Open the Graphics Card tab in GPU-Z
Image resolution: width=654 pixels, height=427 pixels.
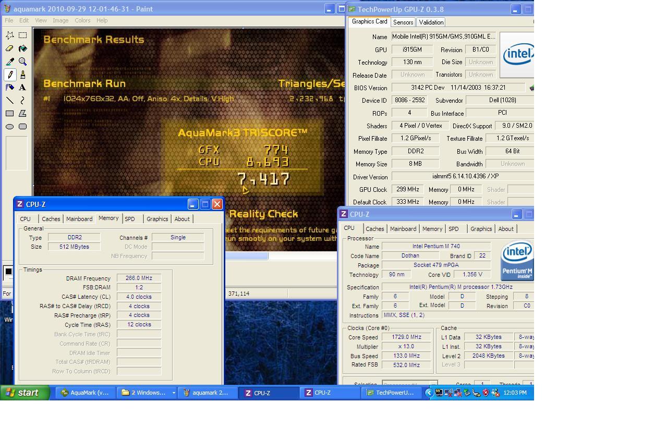click(x=369, y=21)
